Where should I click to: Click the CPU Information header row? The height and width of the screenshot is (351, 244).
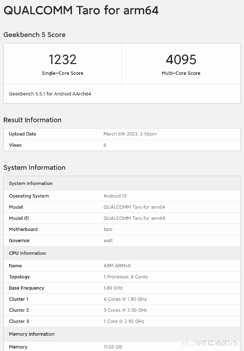[122, 253]
